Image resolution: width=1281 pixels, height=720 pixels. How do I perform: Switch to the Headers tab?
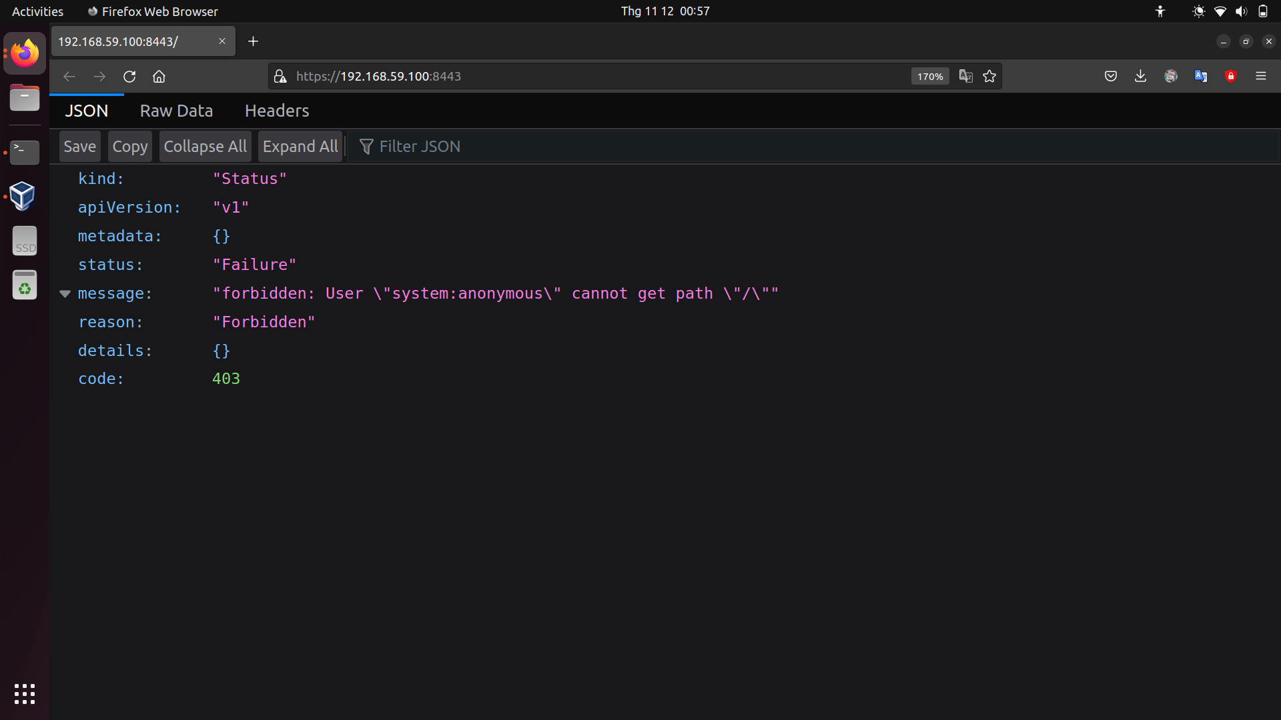point(277,111)
